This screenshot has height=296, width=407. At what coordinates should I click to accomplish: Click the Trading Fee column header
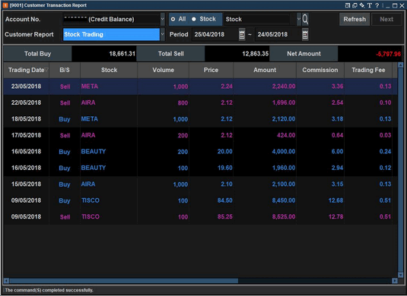368,70
